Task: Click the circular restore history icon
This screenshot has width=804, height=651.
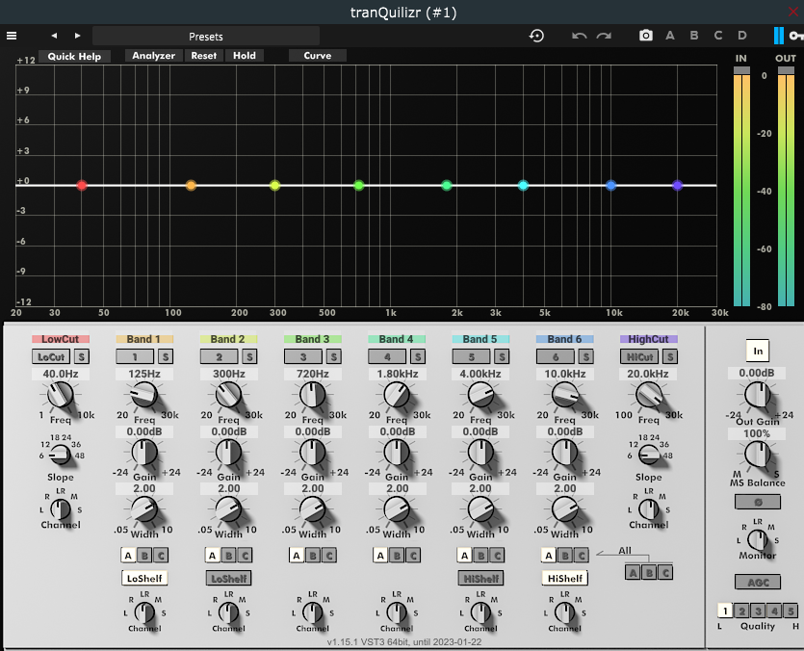Action: point(536,36)
